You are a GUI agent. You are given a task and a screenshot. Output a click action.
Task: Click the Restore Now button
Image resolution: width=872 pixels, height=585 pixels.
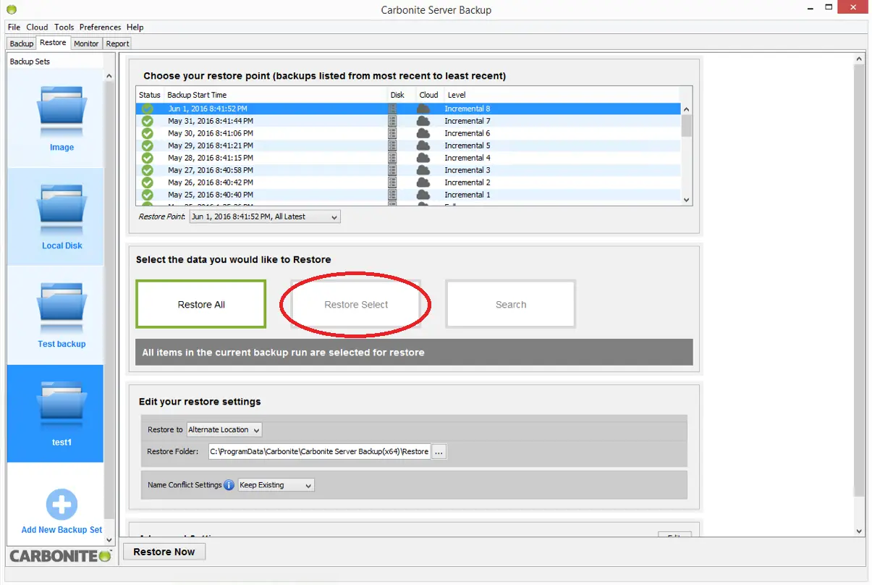[164, 552]
